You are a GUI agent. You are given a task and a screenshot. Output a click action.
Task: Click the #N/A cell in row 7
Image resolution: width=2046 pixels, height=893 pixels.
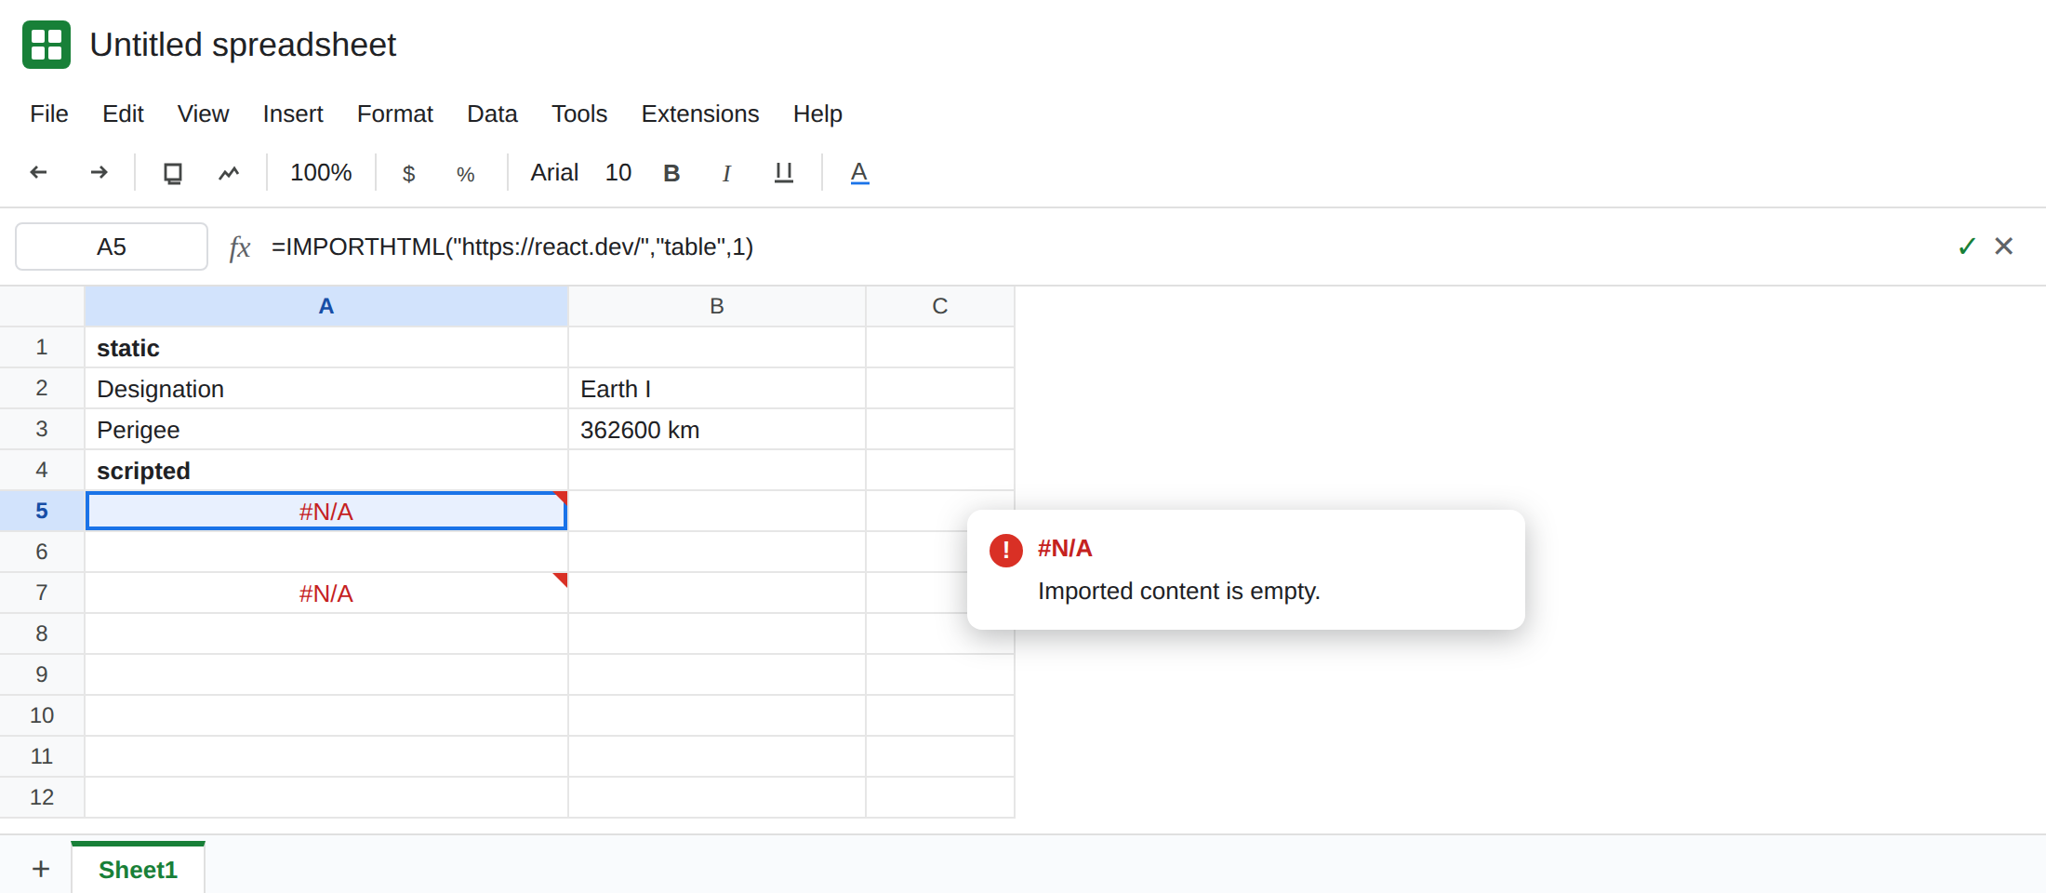(x=326, y=593)
